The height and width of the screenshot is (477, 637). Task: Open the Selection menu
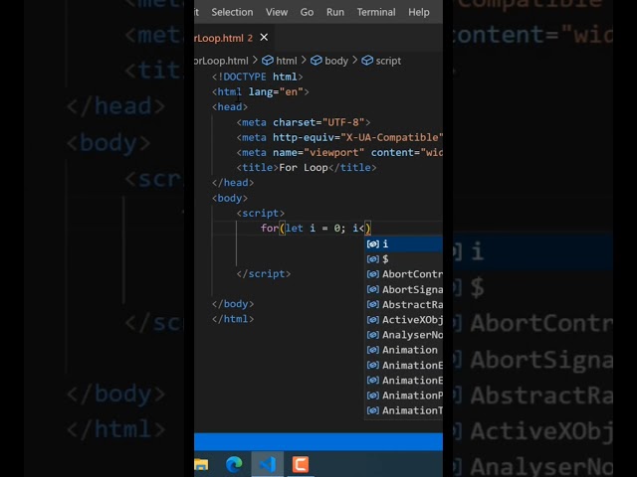[x=232, y=12]
